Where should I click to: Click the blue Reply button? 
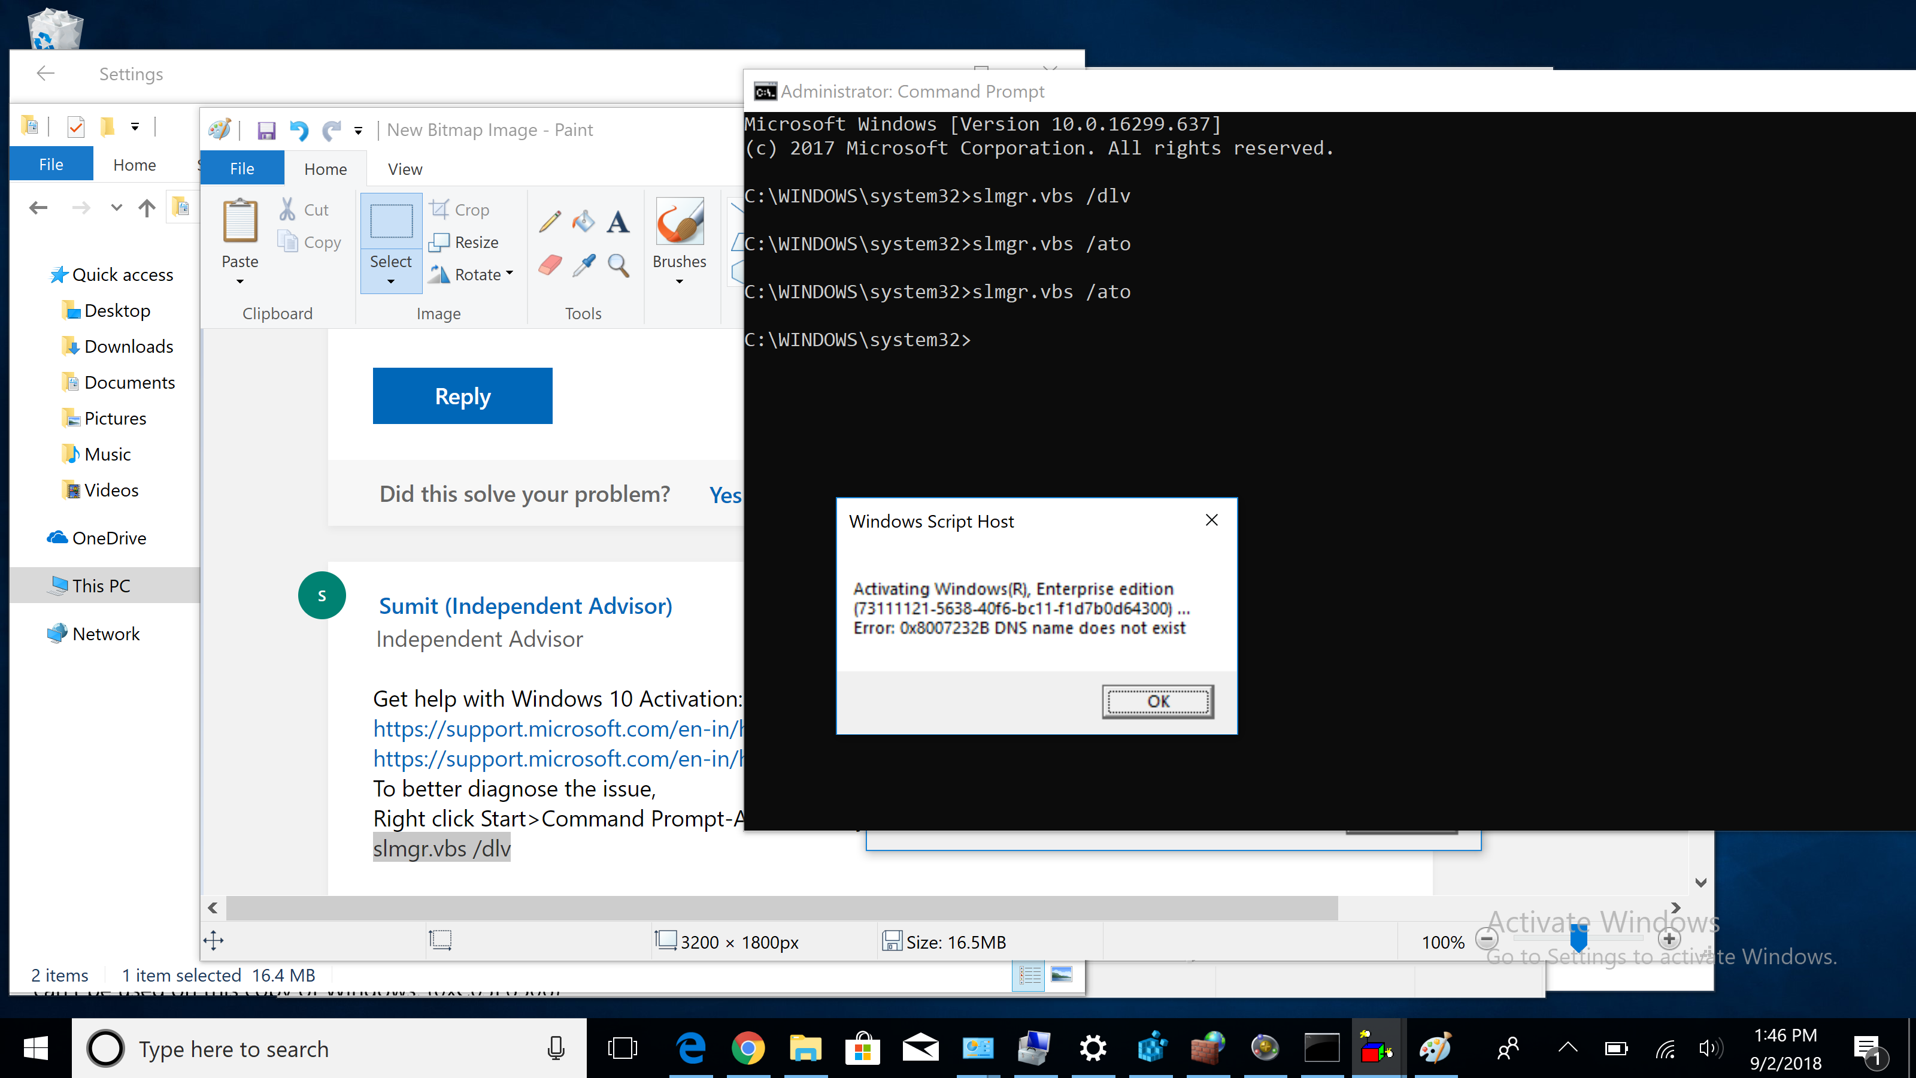click(x=463, y=396)
